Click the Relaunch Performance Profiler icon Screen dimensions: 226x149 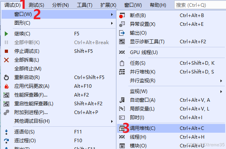[x=6, y=104]
